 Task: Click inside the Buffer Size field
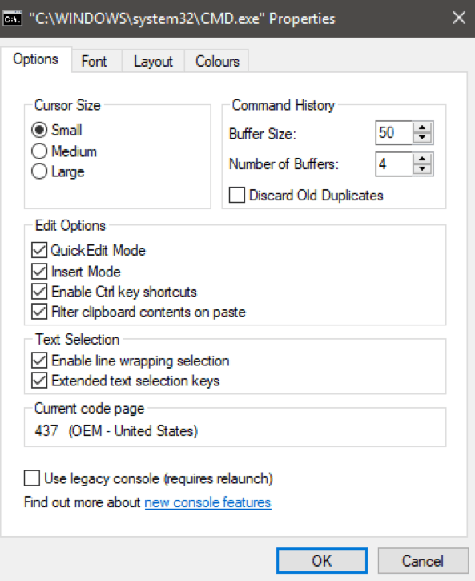[x=394, y=133]
